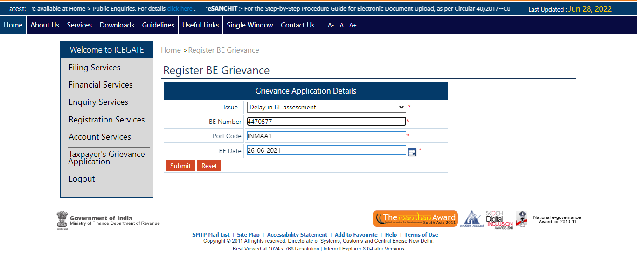Open the BE Date calendar picker icon
Viewport: 637px width, 264px height.
[x=412, y=152]
